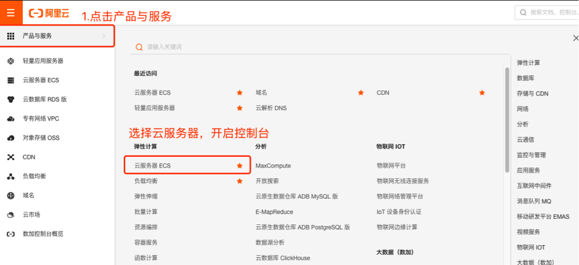The image size is (579, 265).
Task: Open E-MapReduce link
Action: 274,212
